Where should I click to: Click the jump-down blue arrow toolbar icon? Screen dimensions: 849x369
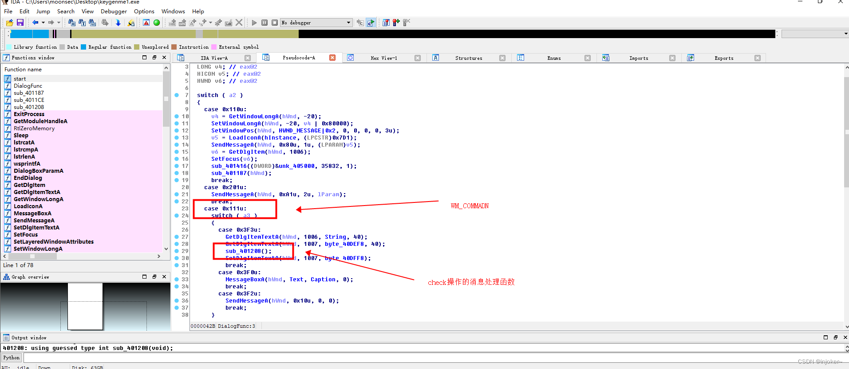[118, 23]
